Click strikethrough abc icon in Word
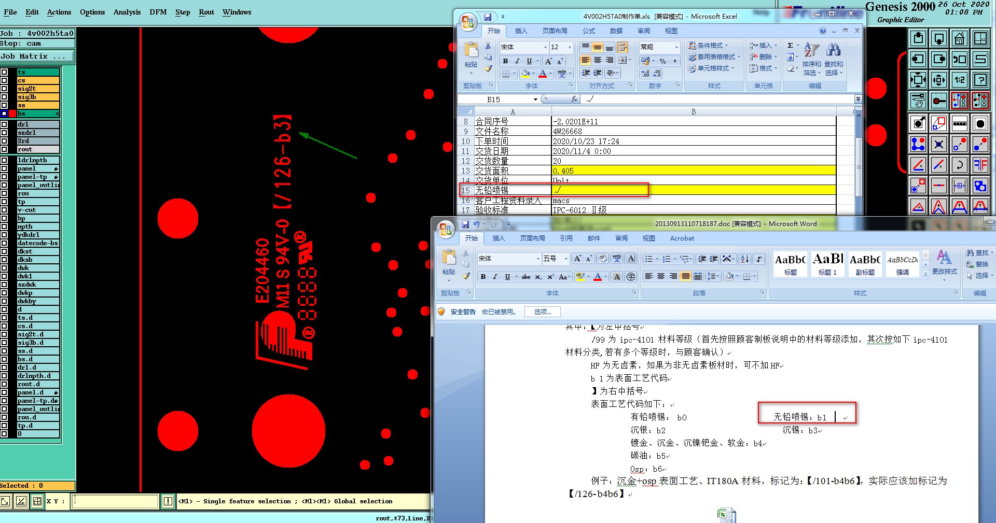This screenshot has width=996, height=523. 526,277
